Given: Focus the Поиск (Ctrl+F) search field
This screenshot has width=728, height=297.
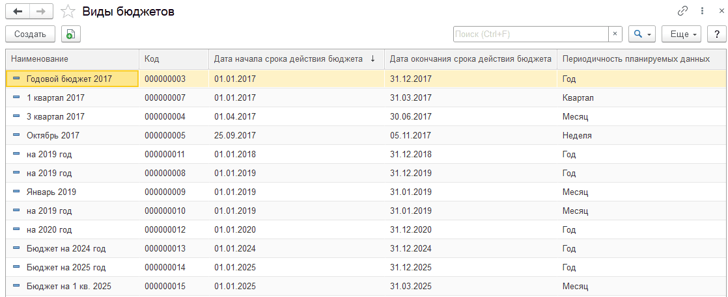Looking at the screenshot, I should click(530, 34).
